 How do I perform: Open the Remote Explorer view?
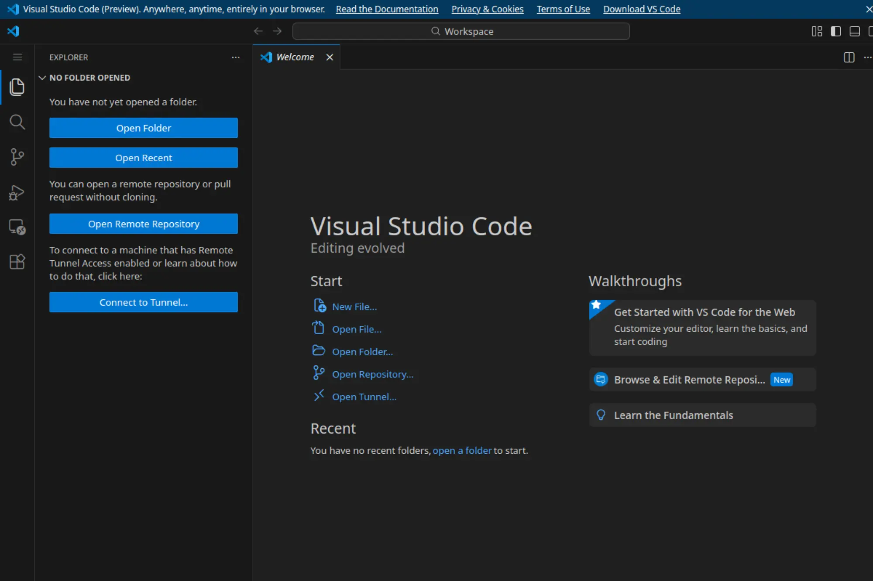[x=17, y=227]
